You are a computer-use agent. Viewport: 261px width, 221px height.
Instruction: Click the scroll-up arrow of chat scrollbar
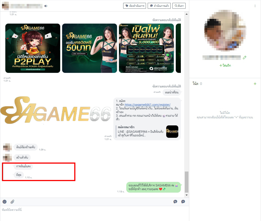(186, 13)
